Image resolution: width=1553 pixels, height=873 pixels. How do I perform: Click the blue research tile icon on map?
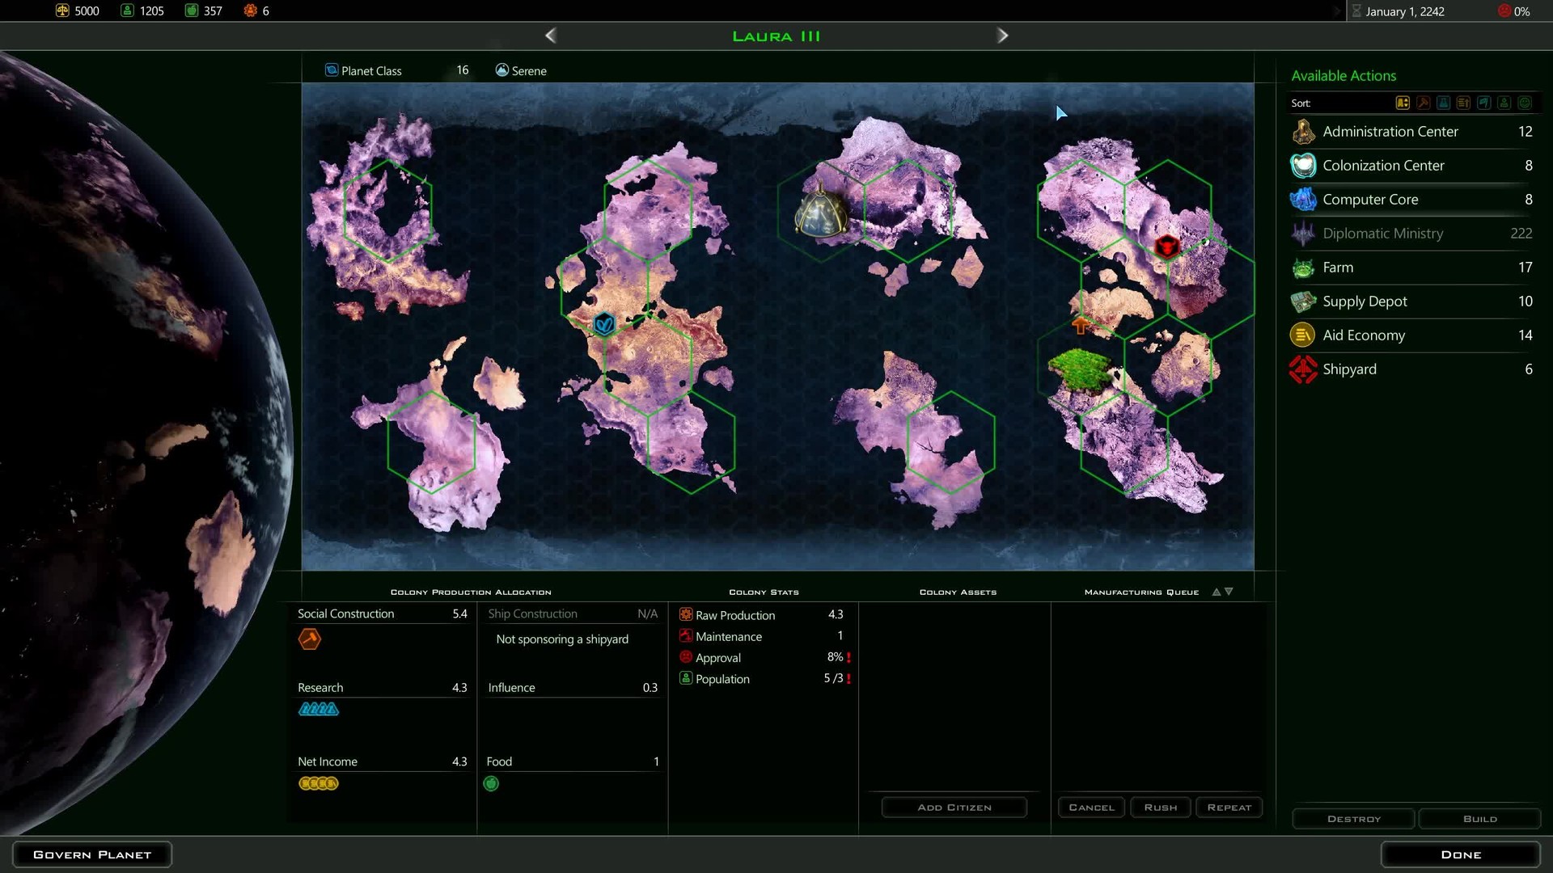pyautogui.click(x=604, y=324)
